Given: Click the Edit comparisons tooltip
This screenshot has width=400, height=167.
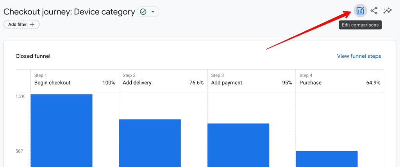Looking at the screenshot, I should tap(360, 25).
